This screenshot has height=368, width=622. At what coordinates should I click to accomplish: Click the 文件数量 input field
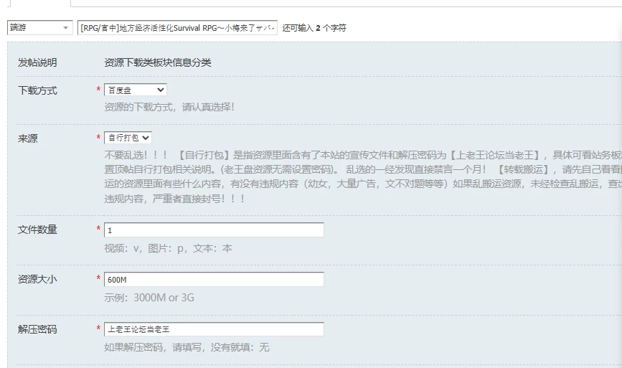214,230
